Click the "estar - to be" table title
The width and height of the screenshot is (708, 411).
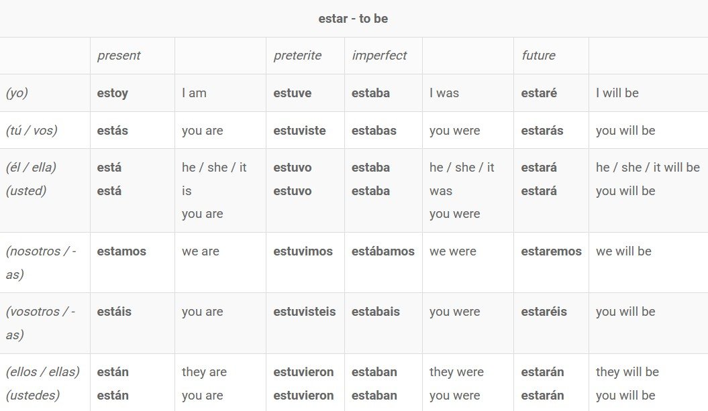353,19
